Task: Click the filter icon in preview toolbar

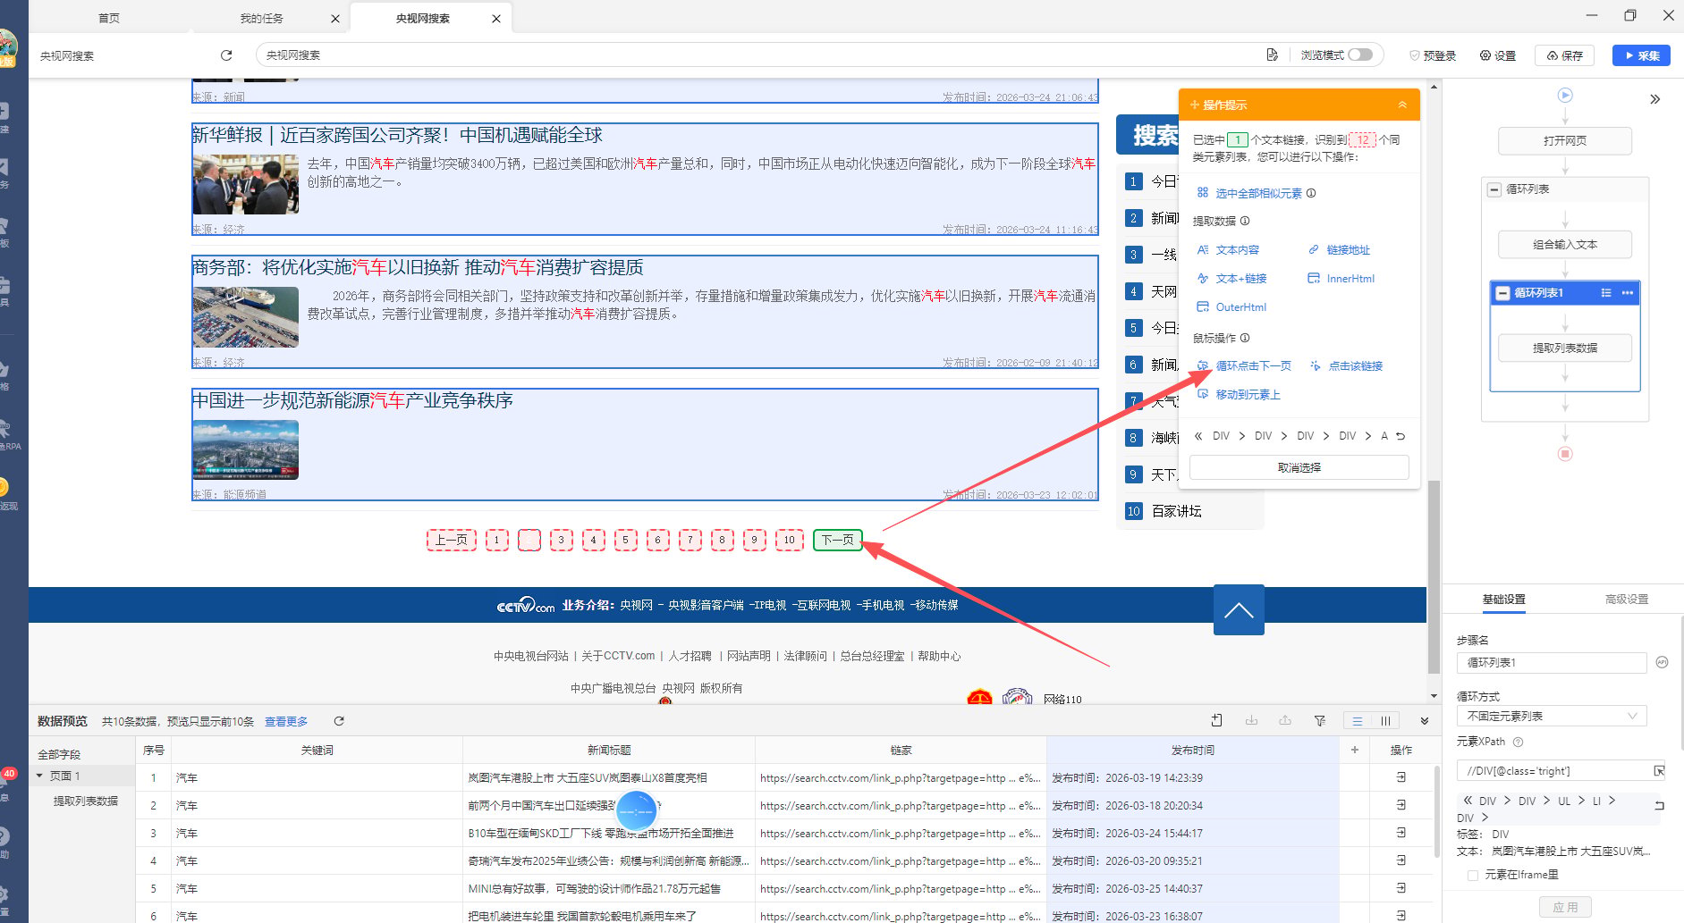Action: (1319, 720)
